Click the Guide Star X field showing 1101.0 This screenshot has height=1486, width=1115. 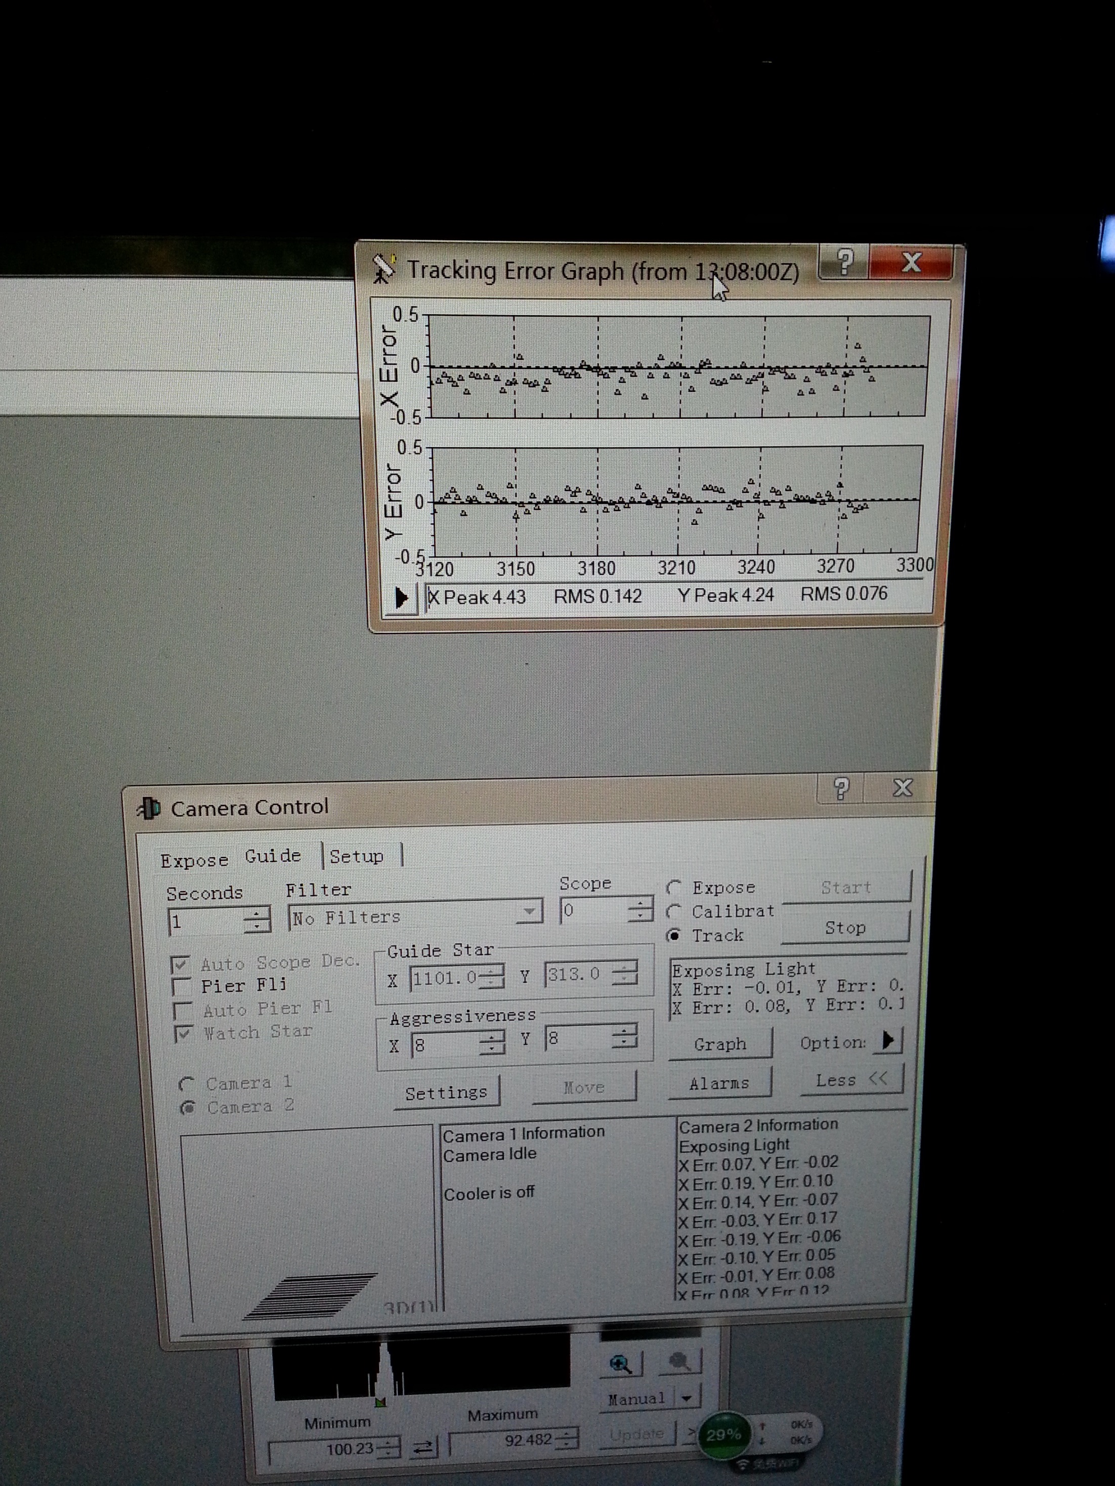[x=444, y=978]
